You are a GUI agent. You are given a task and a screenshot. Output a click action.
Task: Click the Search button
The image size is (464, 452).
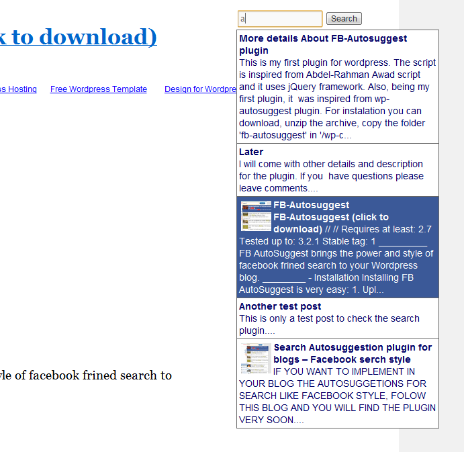click(344, 19)
